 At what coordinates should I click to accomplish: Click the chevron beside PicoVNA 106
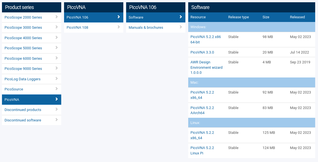pos(119,17)
